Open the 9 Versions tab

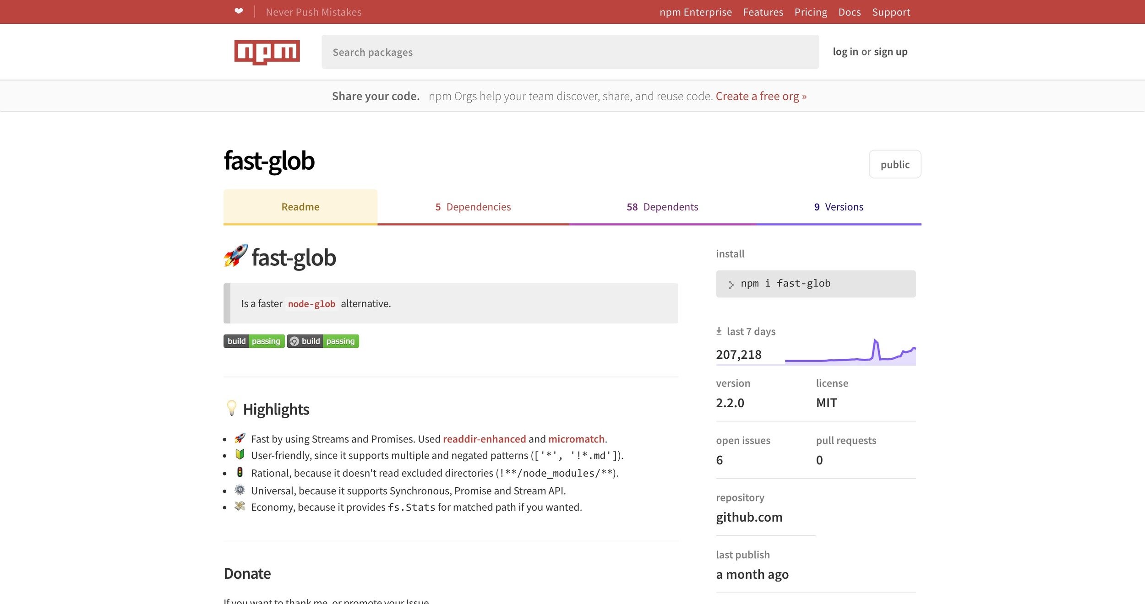pyautogui.click(x=838, y=207)
